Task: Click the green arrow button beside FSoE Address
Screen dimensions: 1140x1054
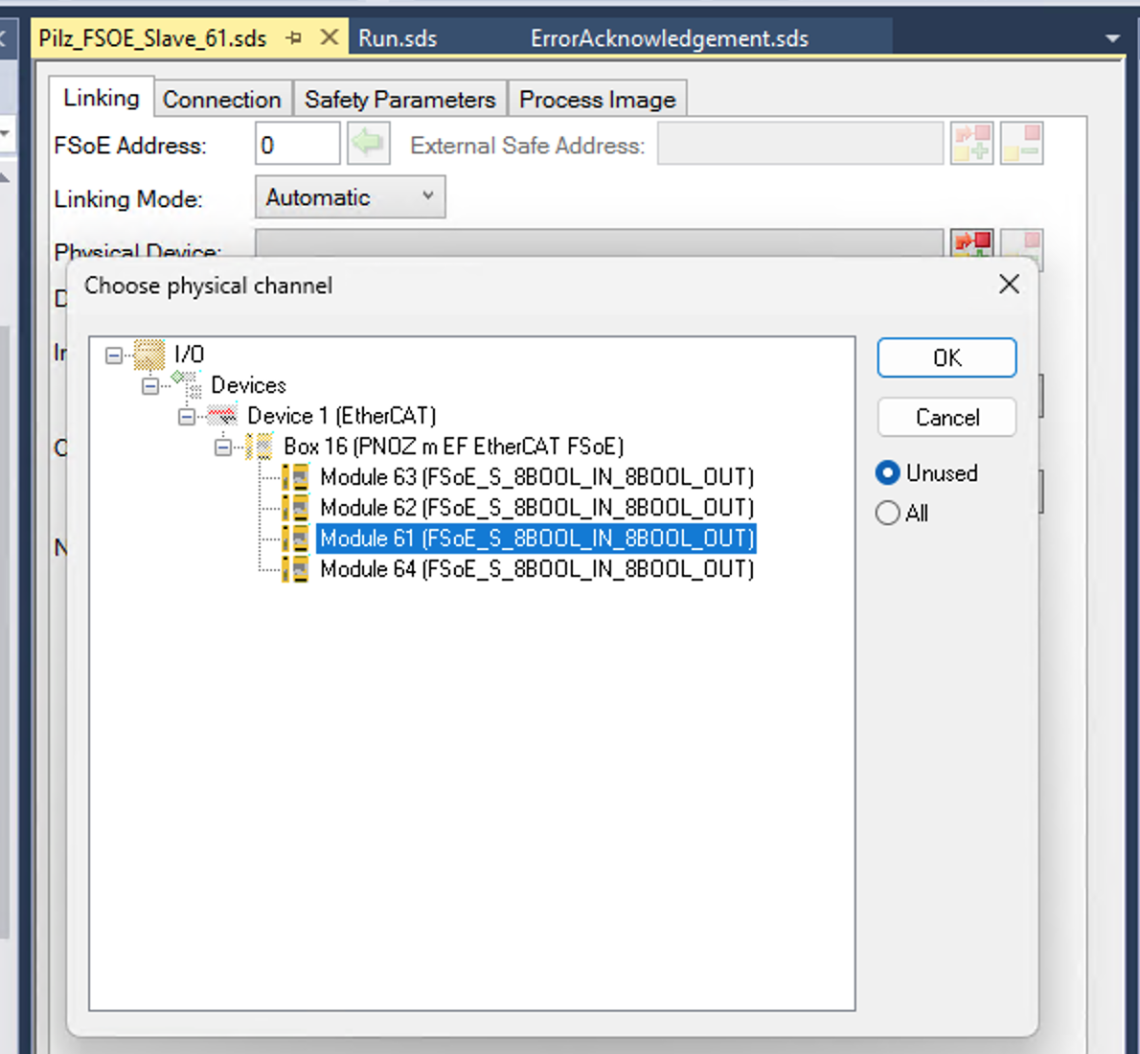Action: (x=369, y=144)
